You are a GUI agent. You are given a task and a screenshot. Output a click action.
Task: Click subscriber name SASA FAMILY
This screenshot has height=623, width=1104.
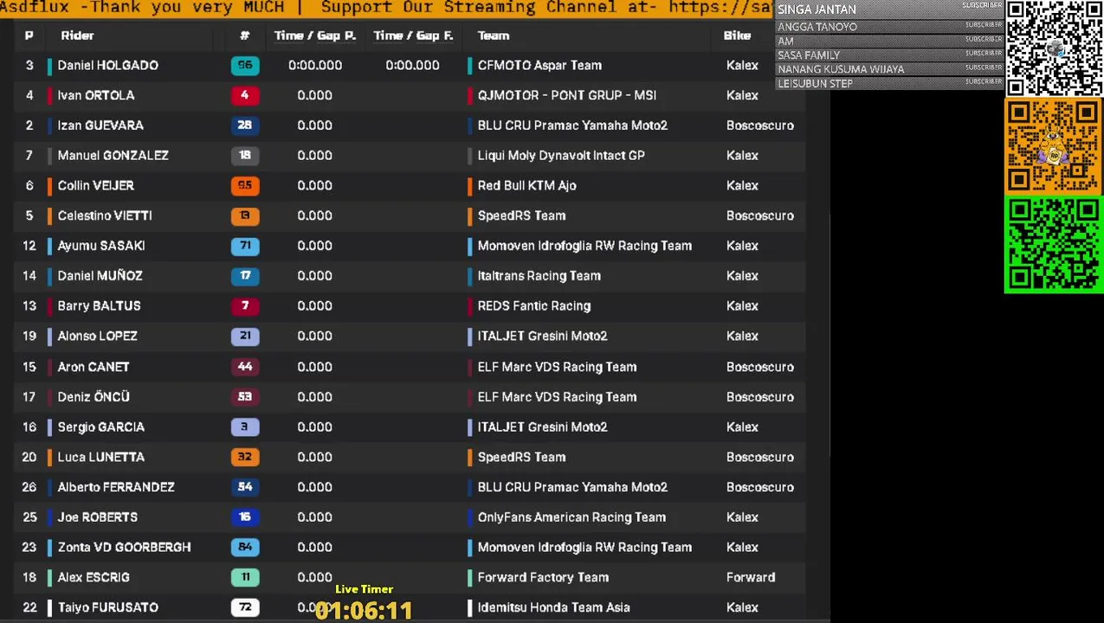point(809,55)
